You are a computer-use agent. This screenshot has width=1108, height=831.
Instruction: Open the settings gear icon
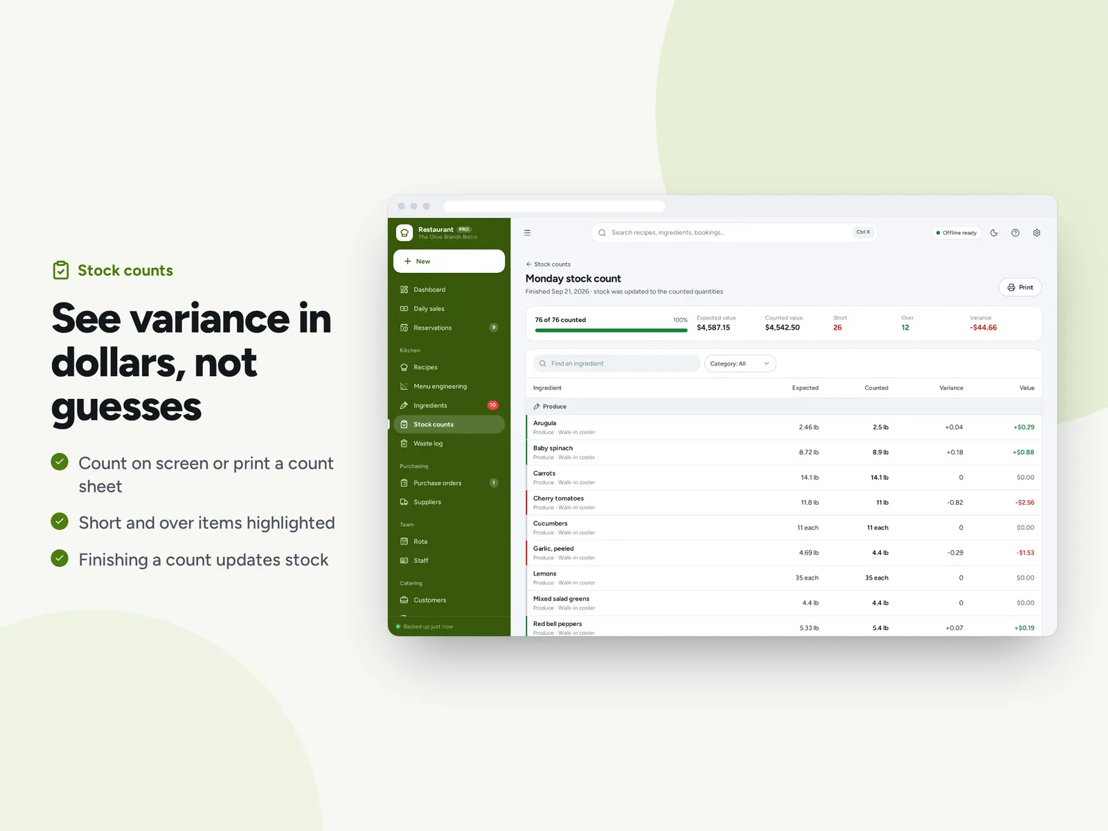(x=1037, y=233)
